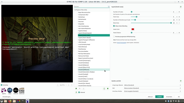
Task: Enable Preview progression While Running
Action: point(114,37)
